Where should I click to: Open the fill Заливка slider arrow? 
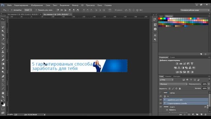[x=209, y=89]
